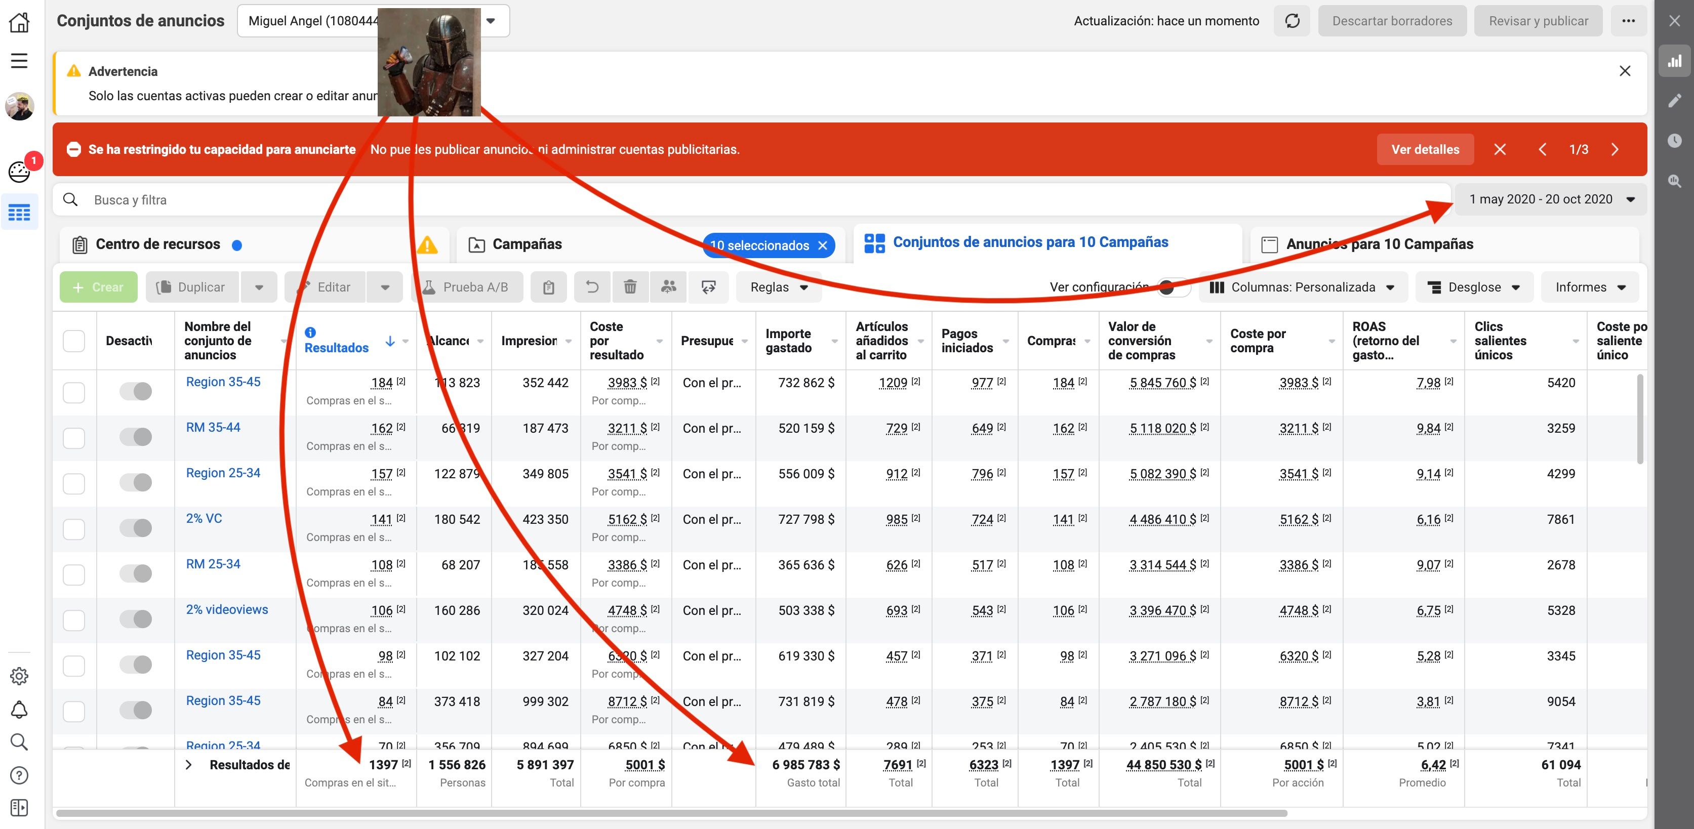Click the Prueba A/B button

point(467,287)
